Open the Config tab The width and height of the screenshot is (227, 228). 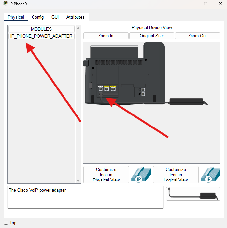point(38,17)
